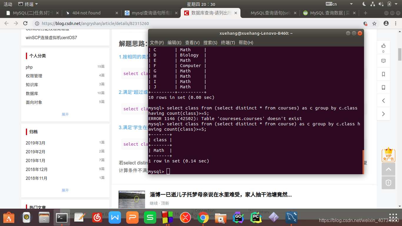Click the red circle X dock icon

click(x=185, y=218)
